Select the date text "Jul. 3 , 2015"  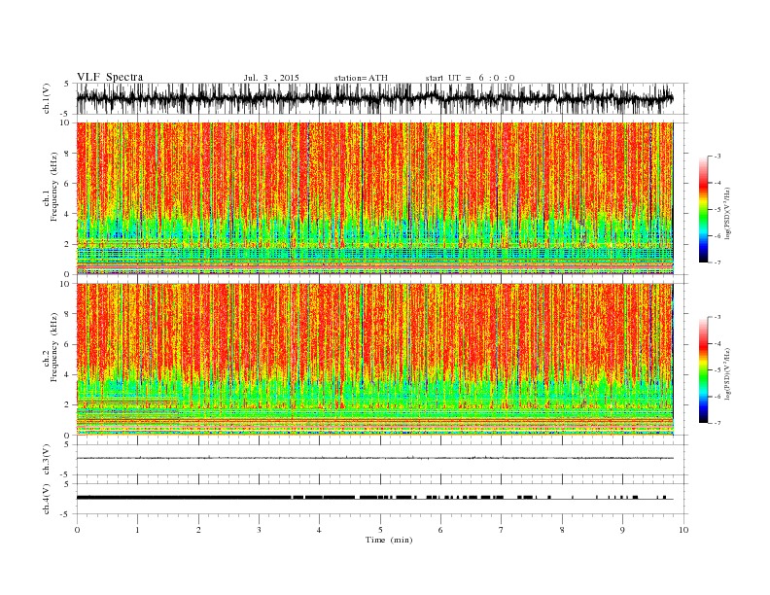click(x=271, y=78)
